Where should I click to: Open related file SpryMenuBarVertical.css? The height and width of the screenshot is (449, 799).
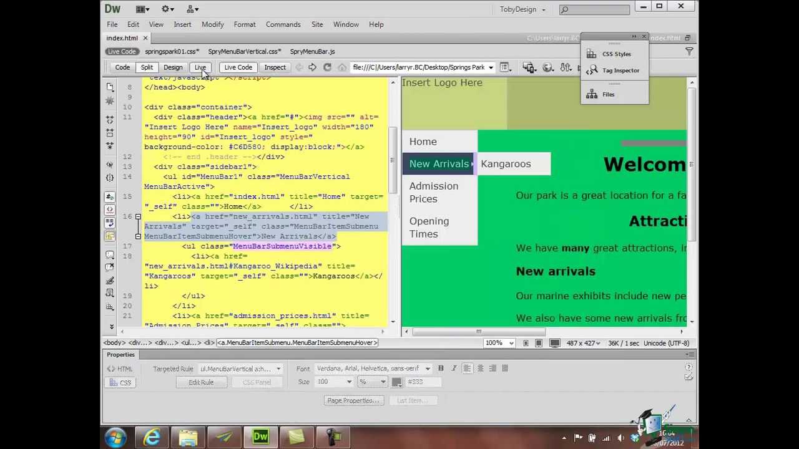pyautogui.click(x=244, y=52)
